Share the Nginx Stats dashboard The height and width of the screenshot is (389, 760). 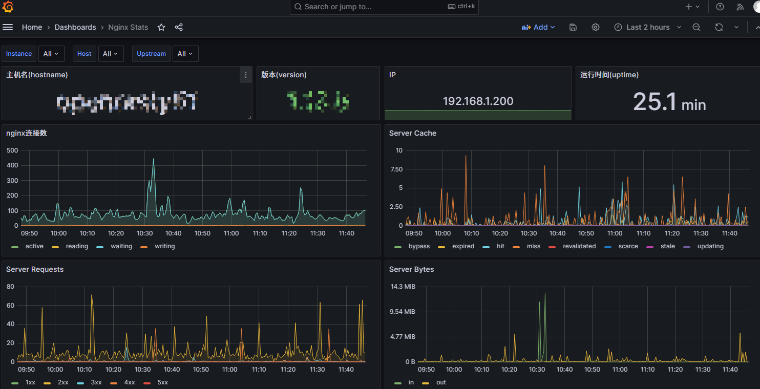(x=179, y=27)
